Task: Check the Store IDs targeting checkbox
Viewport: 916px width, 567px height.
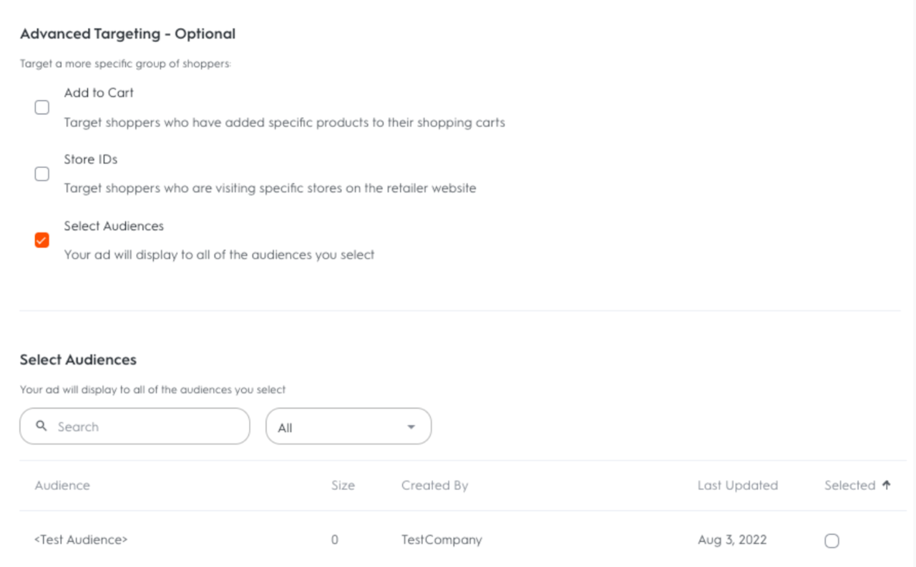Action: click(x=42, y=174)
